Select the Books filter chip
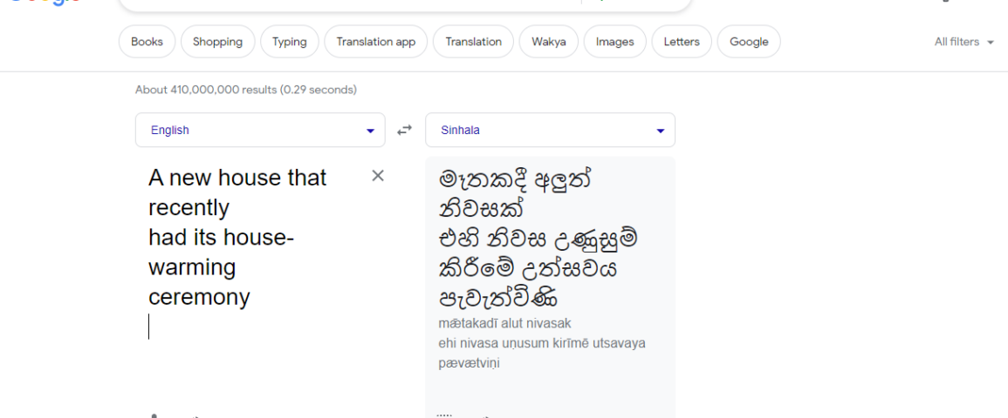 tap(147, 42)
